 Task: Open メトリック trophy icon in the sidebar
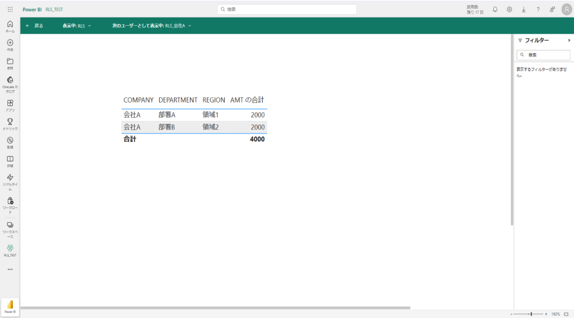tap(10, 123)
